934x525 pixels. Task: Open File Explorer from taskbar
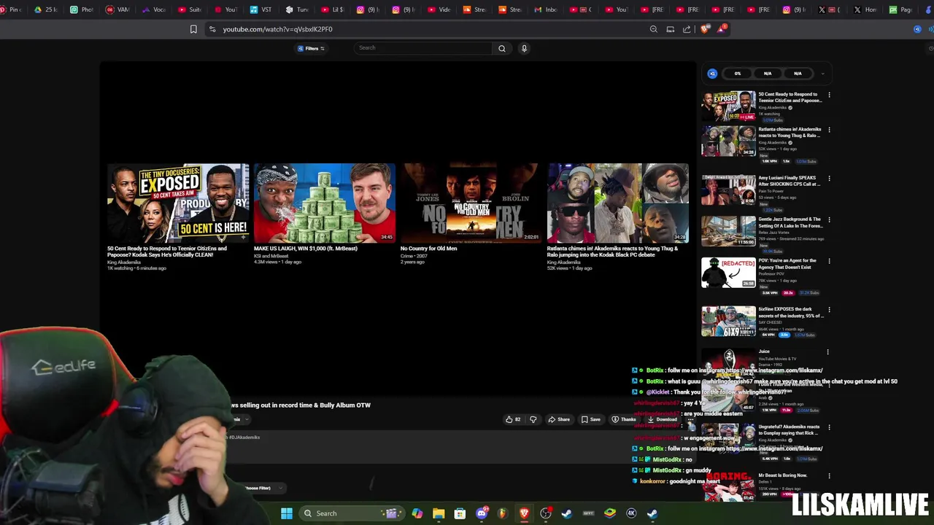tap(439, 513)
